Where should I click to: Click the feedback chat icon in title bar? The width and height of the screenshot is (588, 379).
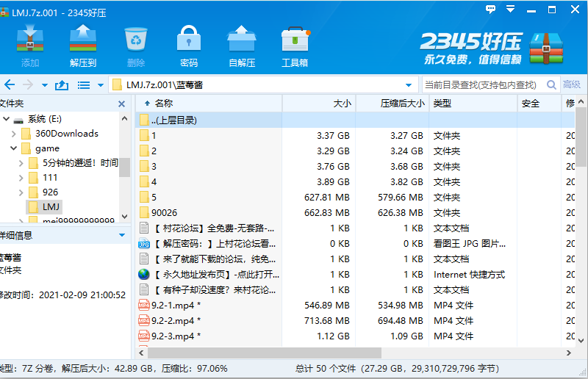[491, 10]
